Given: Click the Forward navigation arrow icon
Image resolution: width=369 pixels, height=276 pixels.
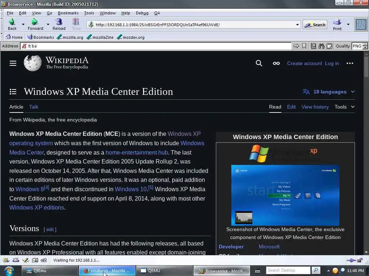Looking at the screenshot, I should tap(35, 22).
